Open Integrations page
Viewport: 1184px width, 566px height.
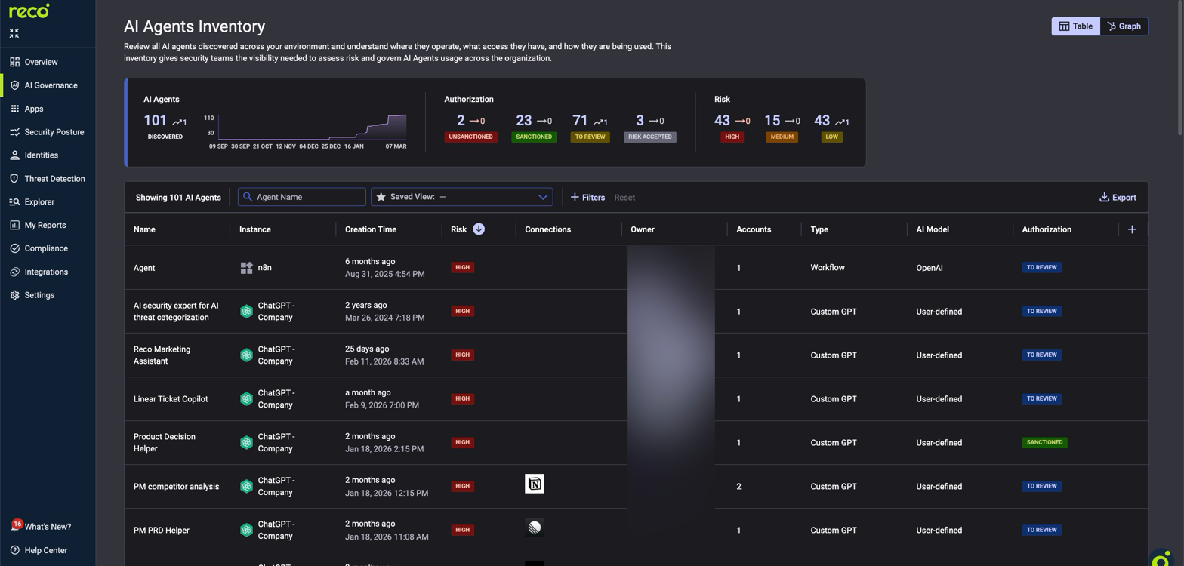(46, 272)
